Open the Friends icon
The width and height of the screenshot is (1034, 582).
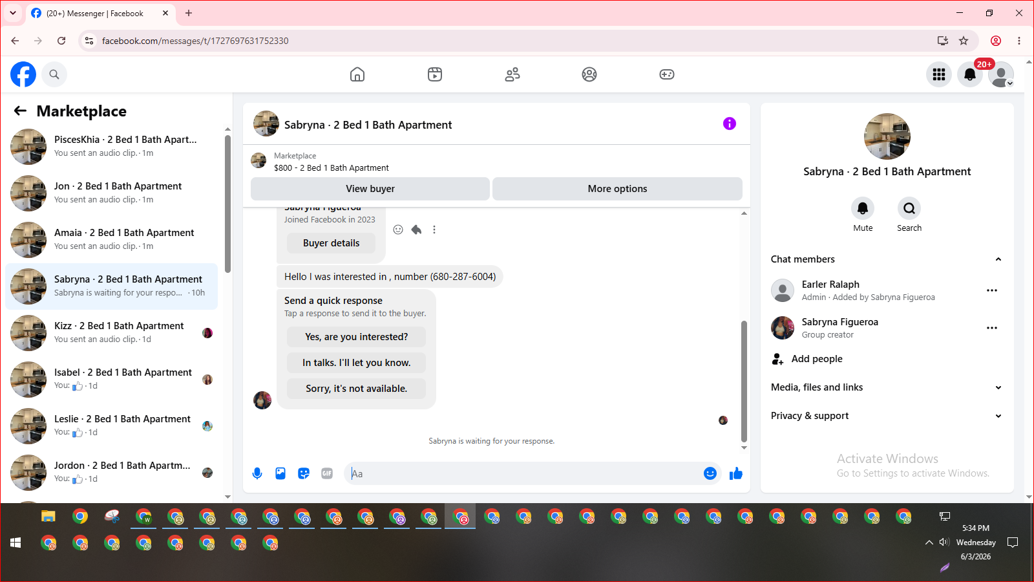pyautogui.click(x=512, y=74)
